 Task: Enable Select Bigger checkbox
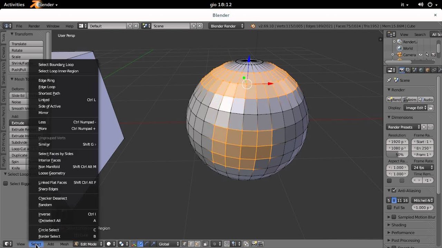[6, 184]
